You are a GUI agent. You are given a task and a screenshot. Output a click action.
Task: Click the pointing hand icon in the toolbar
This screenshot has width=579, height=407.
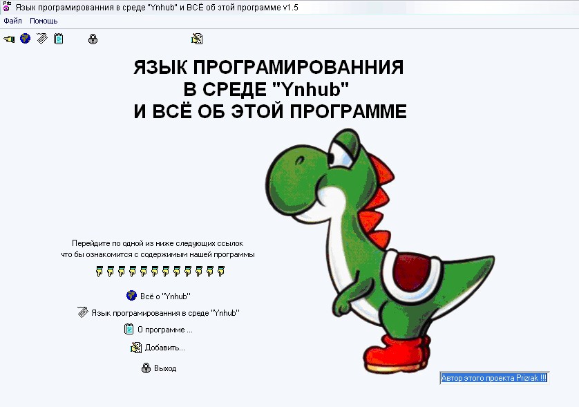click(9, 39)
